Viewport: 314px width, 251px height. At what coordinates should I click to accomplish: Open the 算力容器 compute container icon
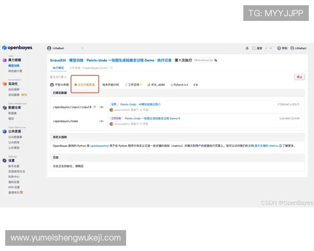[4, 60]
